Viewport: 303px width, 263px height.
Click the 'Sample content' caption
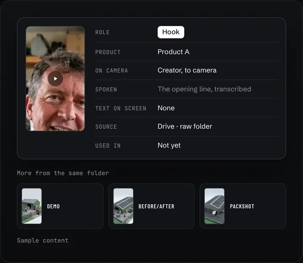click(x=43, y=240)
